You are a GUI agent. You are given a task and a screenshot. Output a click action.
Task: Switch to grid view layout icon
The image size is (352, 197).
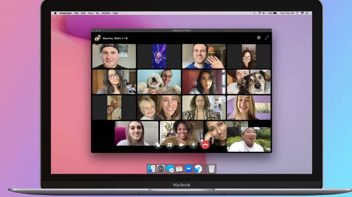point(259,38)
